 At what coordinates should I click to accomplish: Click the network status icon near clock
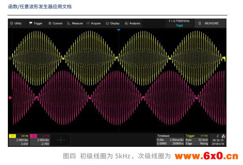coord(224,135)
